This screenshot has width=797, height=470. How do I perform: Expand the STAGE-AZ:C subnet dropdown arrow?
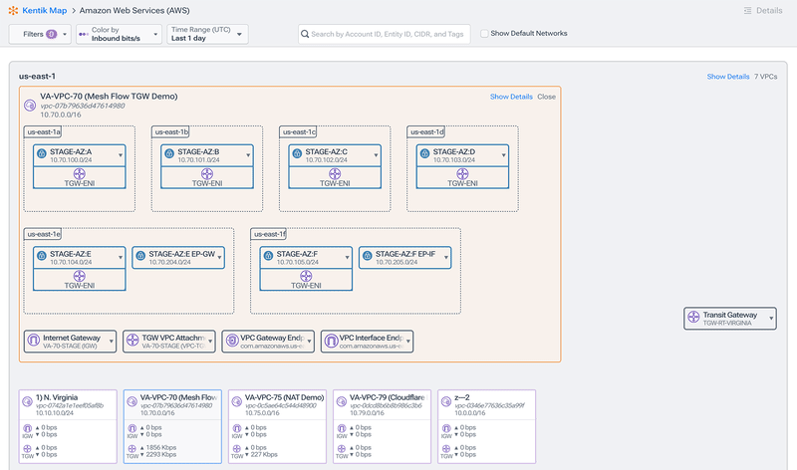(376, 155)
